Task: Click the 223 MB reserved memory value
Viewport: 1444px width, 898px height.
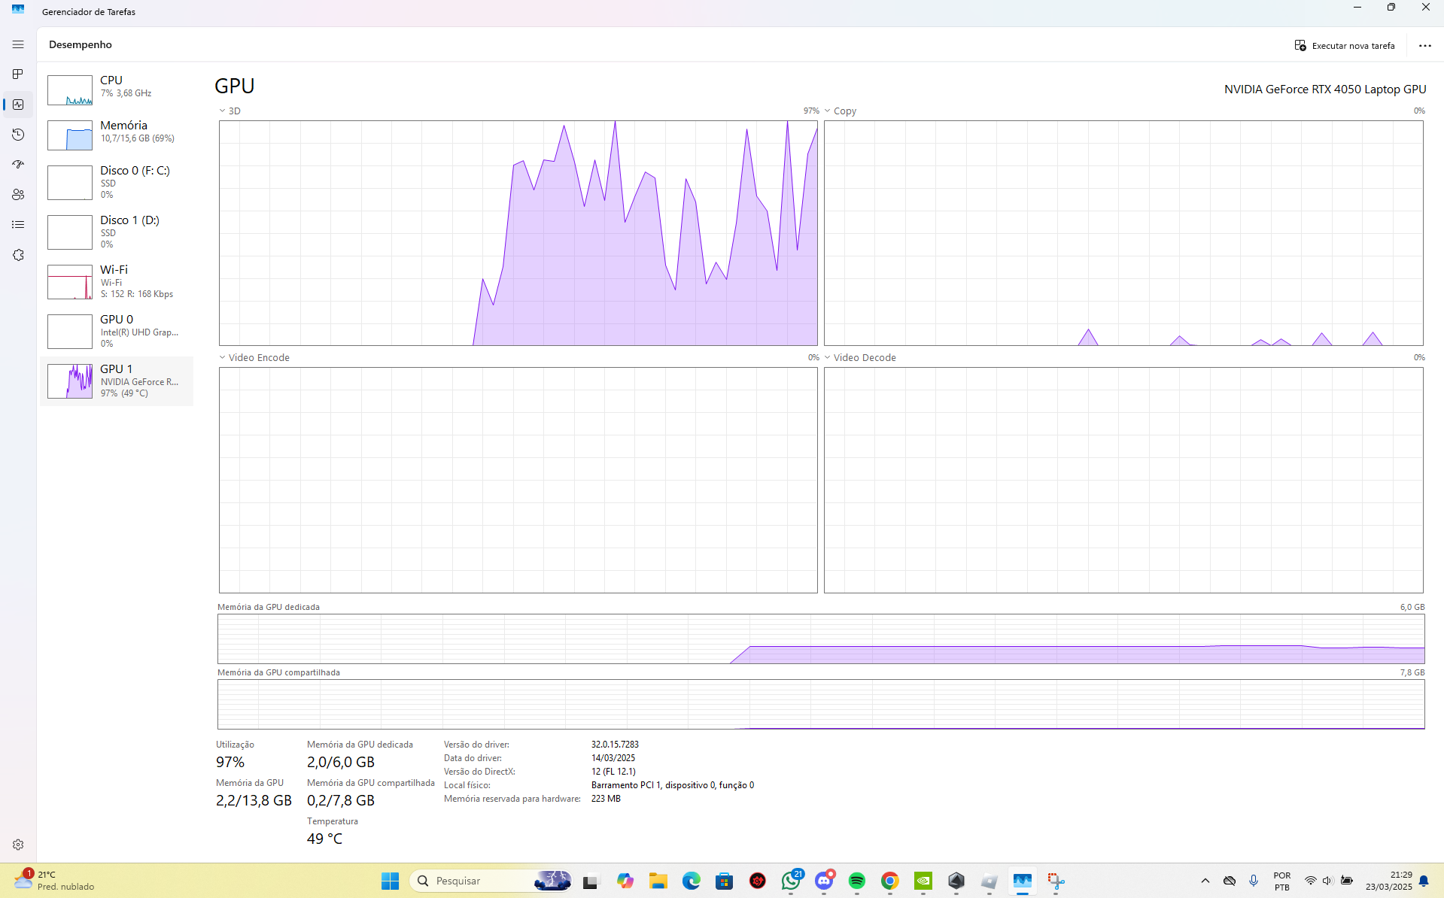Action: [x=606, y=799]
